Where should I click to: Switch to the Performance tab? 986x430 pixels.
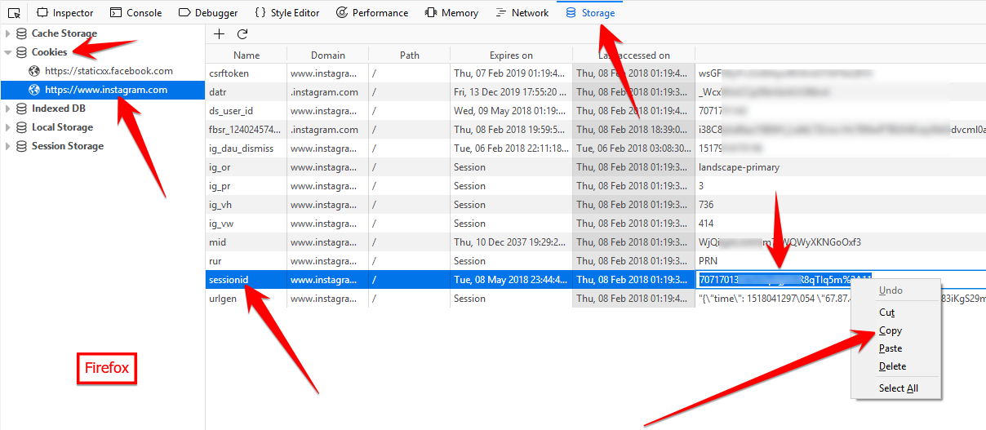click(x=372, y=13)
